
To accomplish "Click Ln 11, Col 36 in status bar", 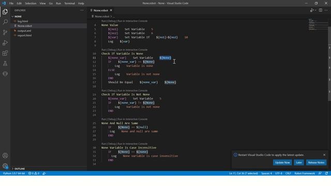I will point(244,174).
